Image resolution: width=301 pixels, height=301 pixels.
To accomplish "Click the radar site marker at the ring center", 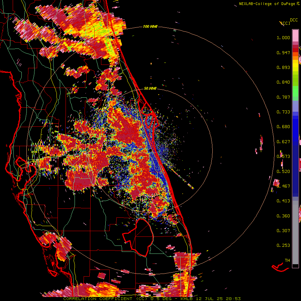I will pos(150,151).
